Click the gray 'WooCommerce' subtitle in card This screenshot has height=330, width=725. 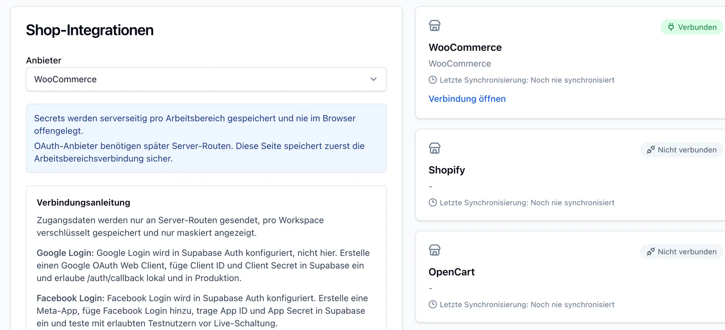460,64
